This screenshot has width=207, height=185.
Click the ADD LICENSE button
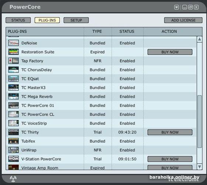tap(183, 20)
